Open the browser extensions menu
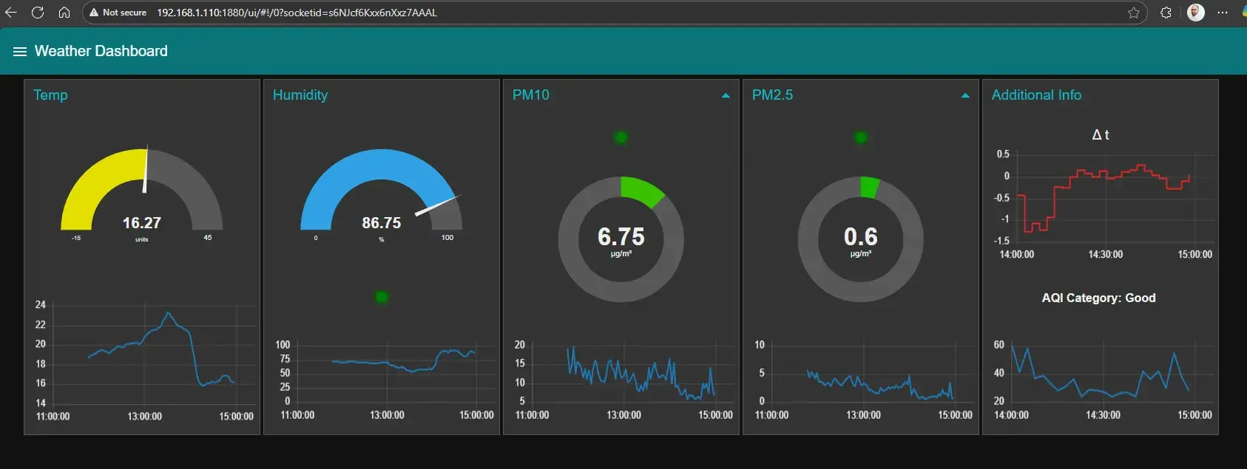This screenshot has width=1247, height=469. (x=1166, y=13)
